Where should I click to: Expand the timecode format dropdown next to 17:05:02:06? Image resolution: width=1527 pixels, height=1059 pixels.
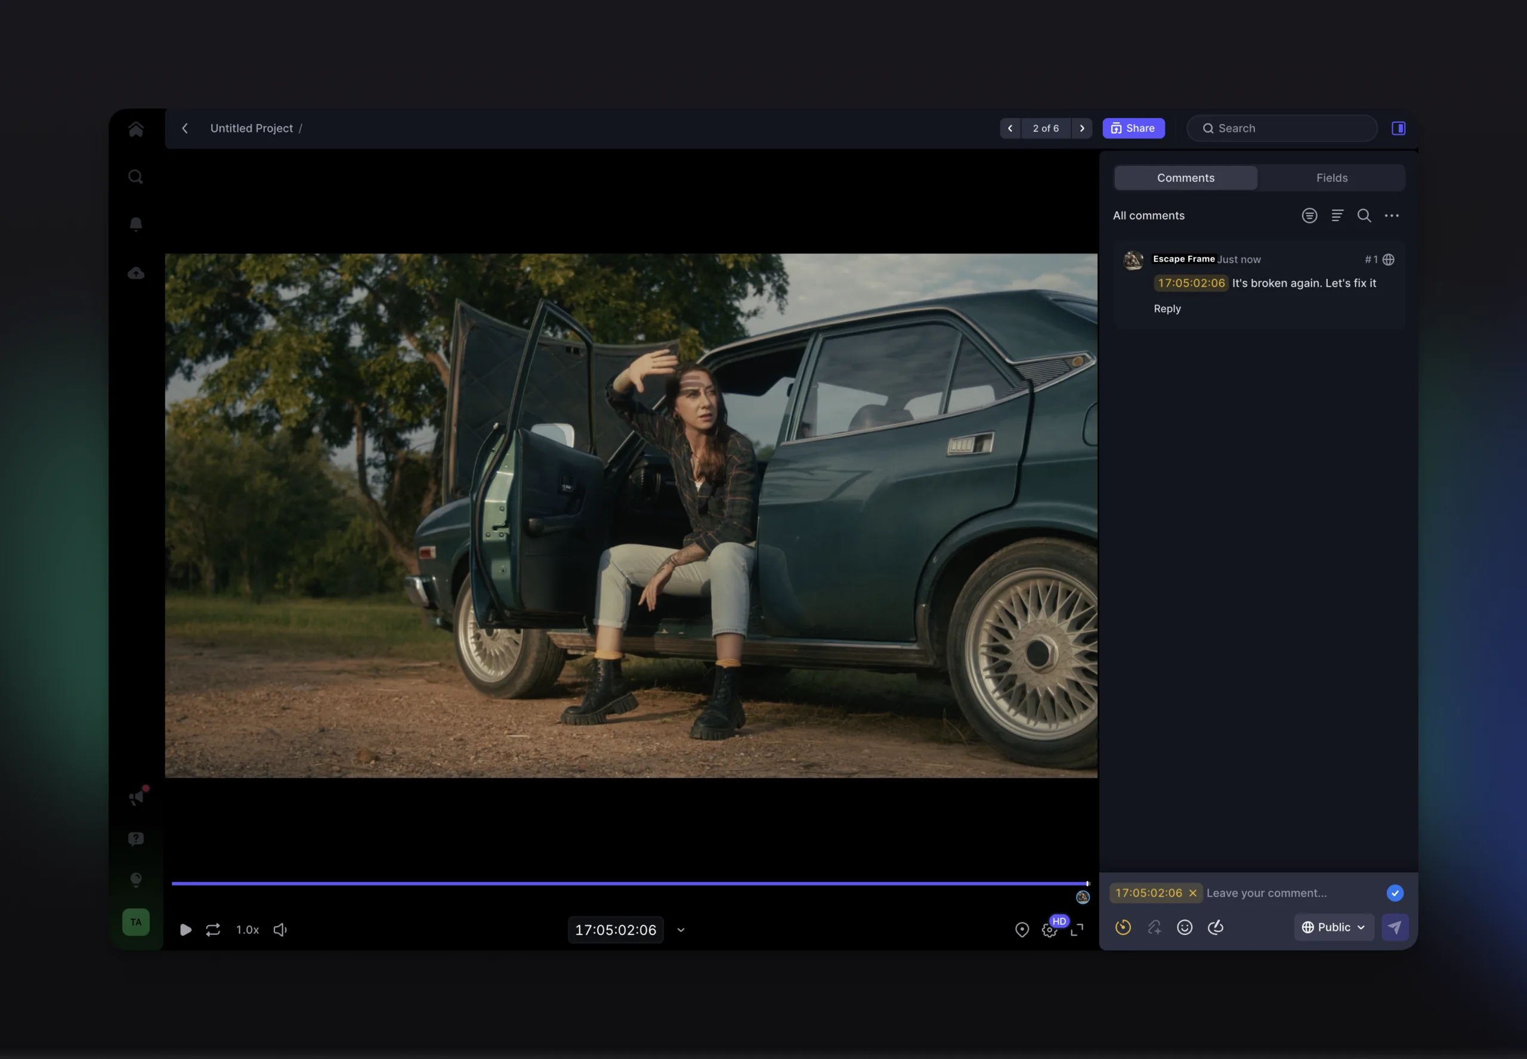click(680, 930)
